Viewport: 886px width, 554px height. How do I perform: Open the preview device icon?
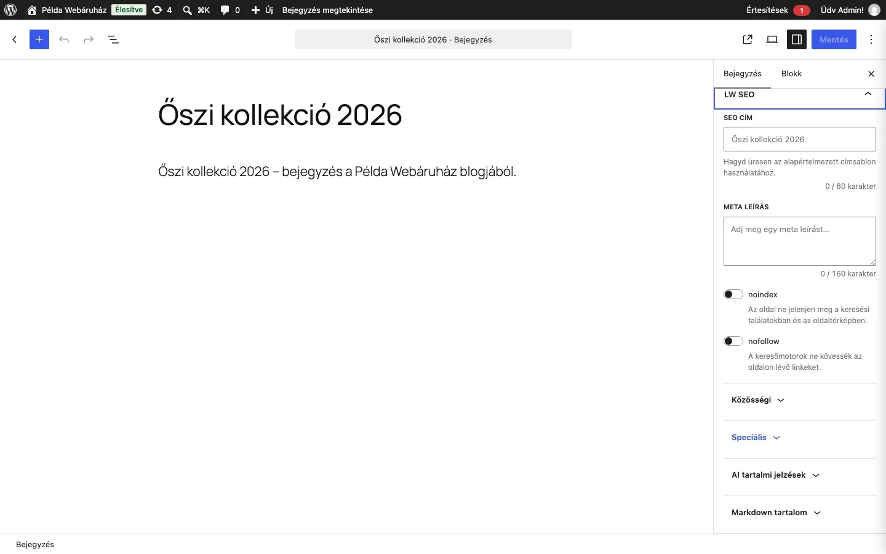pyautogui.click(x=773, y=39)
